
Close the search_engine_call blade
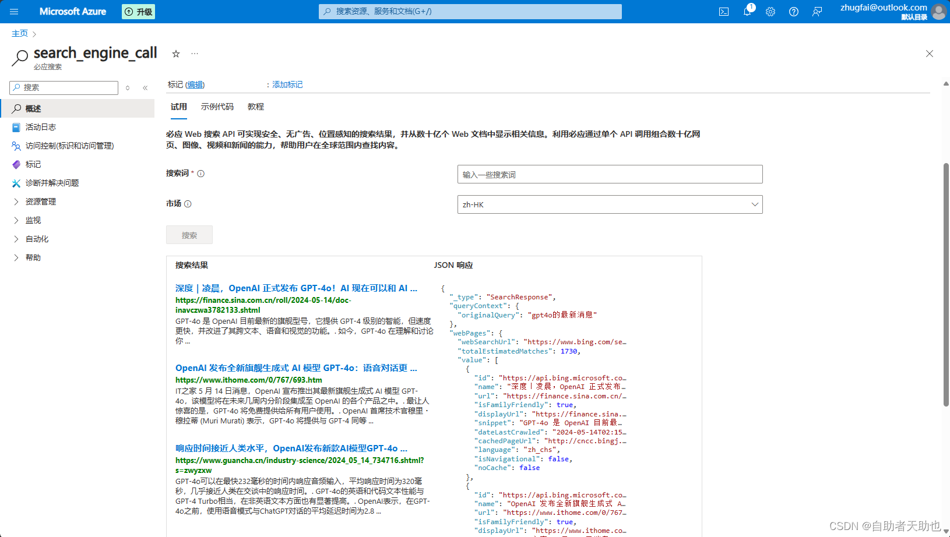930,54
